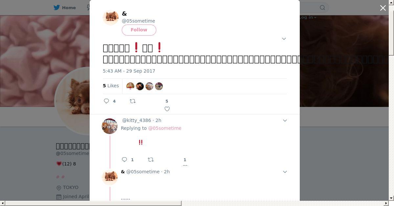The width and height of the screenshot is (394, 206).
Task: Click the Twitter bird Home icon
Action: pyautogui.click(x=57, y=8)
